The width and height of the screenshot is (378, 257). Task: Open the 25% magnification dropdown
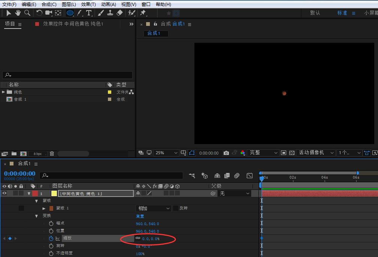(167, 153)
